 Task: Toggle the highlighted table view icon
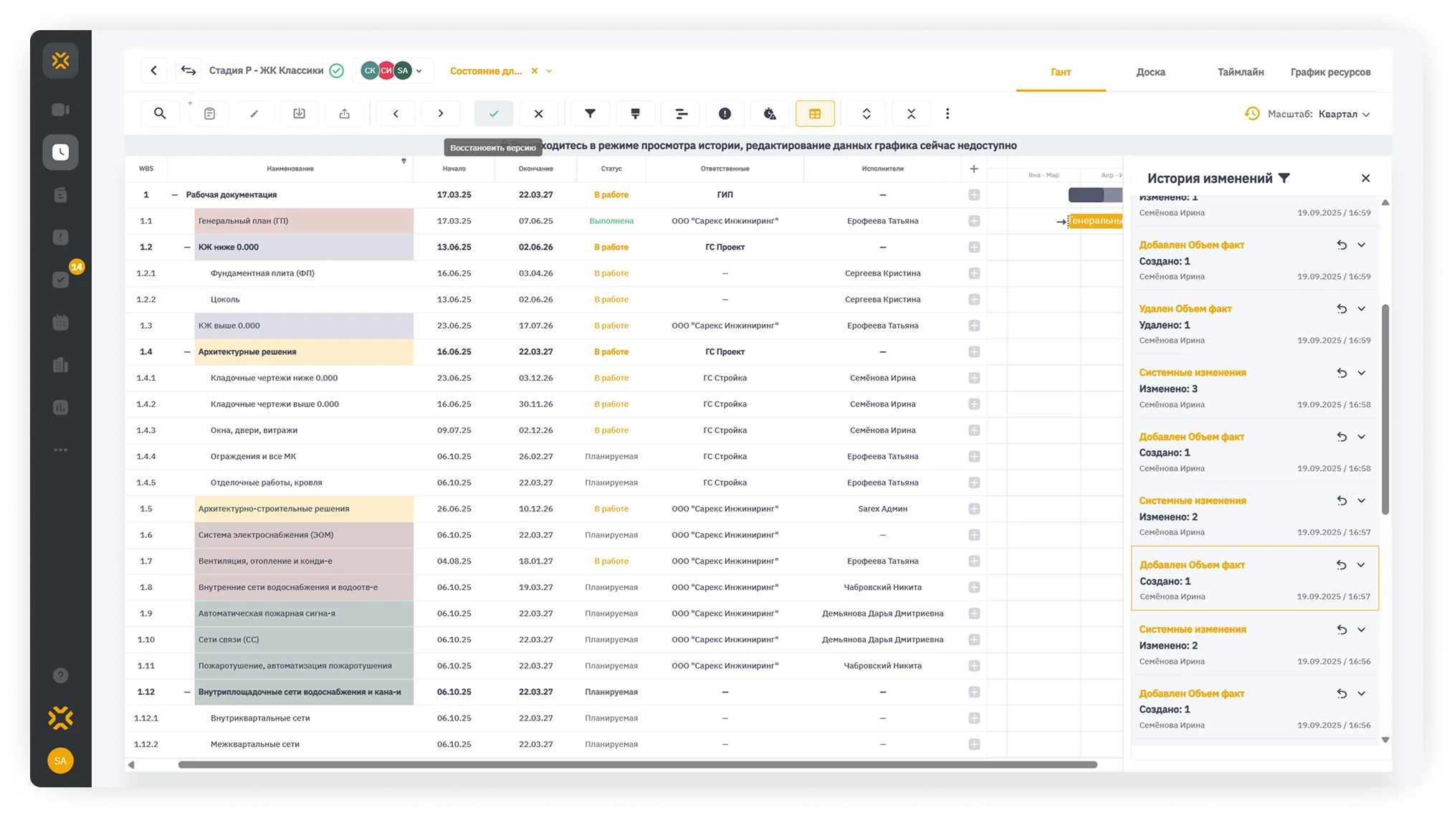pyautogui.click(x=815, y=113)
